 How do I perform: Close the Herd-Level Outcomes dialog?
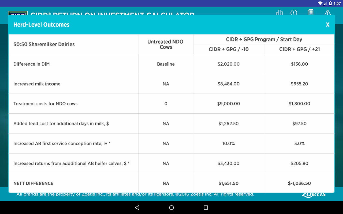click(x=327, y=25)
